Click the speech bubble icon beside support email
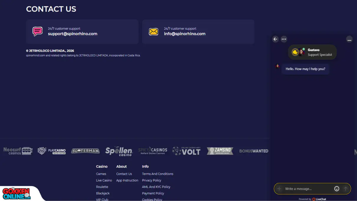This screenshot has width=357, height=201. coord(37,31)
